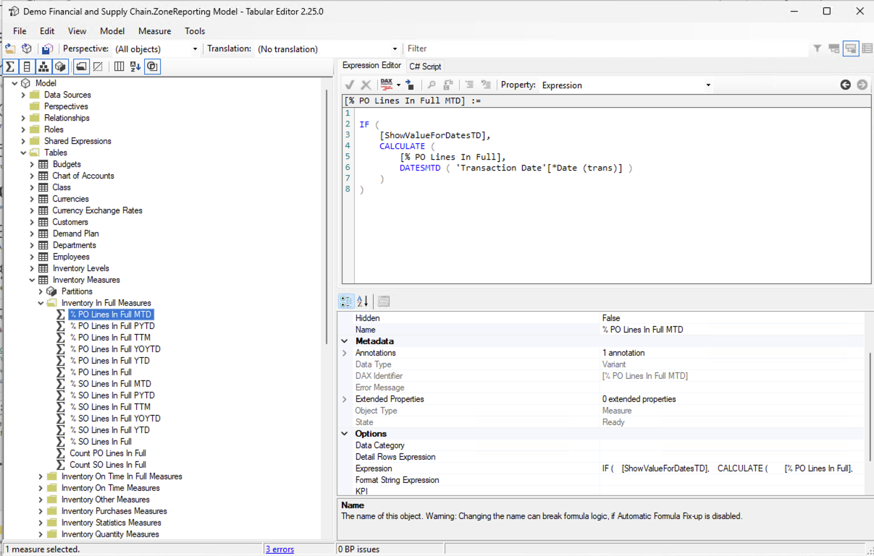Expand the Budgets table node
This screenshot has height=556, width=874.
(x=32, y=164)
